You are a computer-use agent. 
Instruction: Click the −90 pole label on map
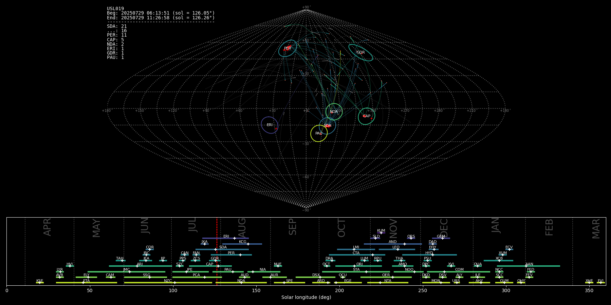tap(306, 210)
